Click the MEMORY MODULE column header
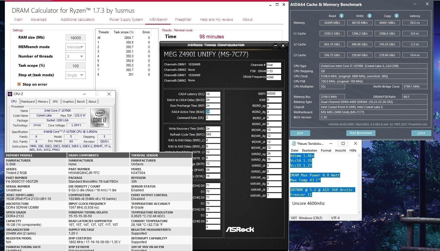This screenshot has width=440, height=251. coord(36,155)
